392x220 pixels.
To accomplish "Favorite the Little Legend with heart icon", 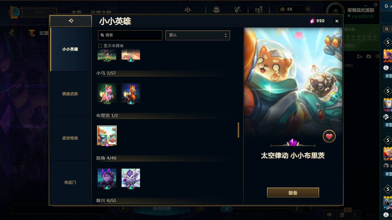I will click(329, 137).
